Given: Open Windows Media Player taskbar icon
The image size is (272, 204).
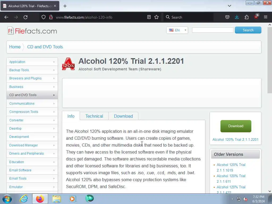Looking at the screenshot, I should [x=73, y=199].
